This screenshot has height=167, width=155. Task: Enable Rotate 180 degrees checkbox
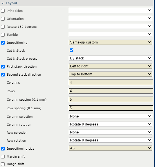point(3,27)
